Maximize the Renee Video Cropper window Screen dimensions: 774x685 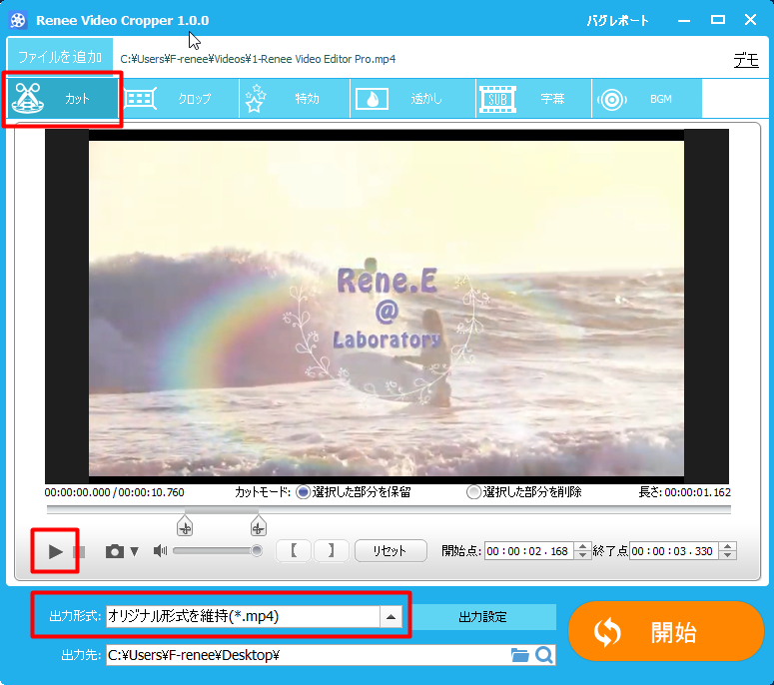pos(718,20)
